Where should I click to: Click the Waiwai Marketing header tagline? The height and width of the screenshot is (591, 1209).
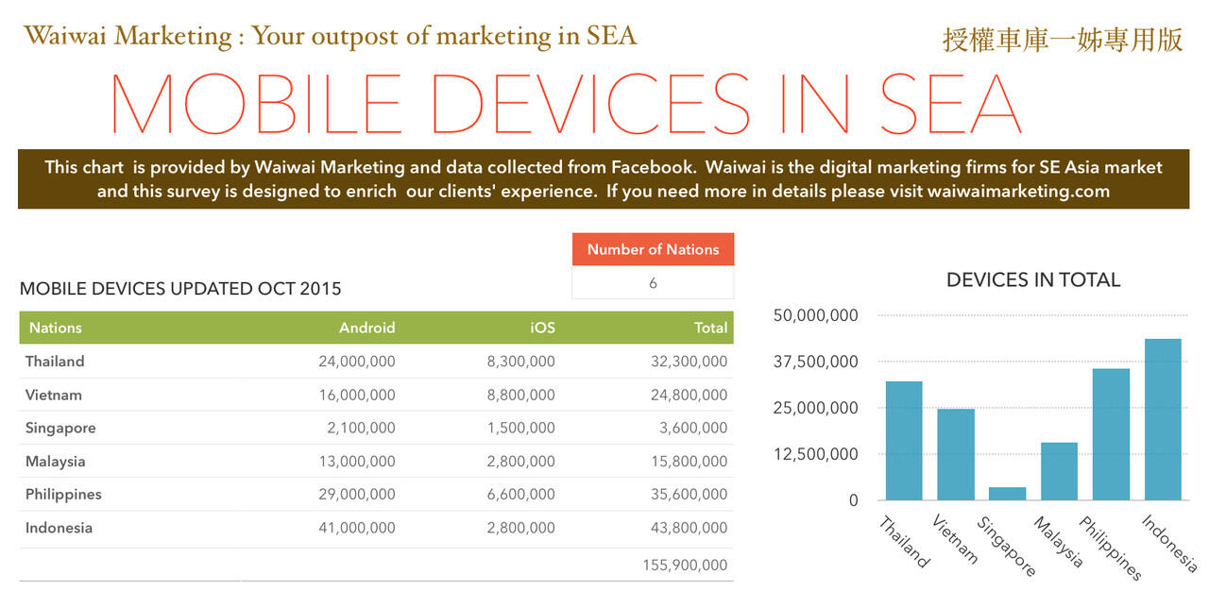click(330, 36)
